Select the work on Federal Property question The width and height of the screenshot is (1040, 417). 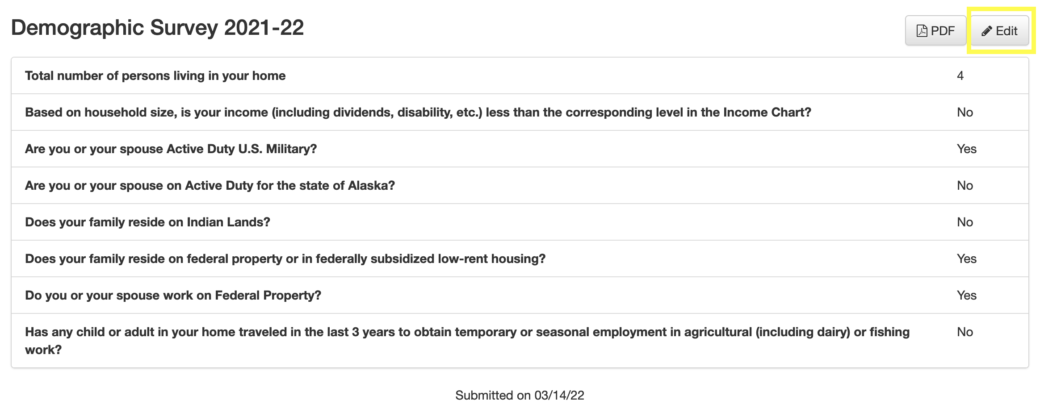coord(173,295)
